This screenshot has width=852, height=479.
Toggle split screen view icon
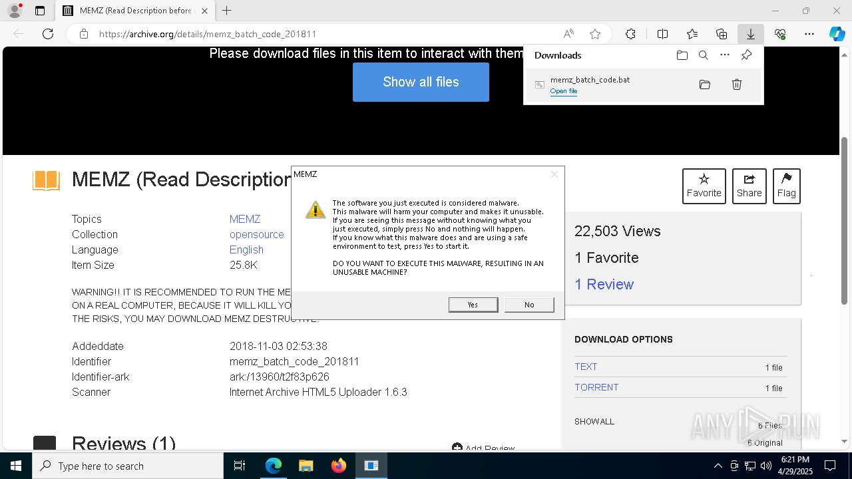click(662, 34)
